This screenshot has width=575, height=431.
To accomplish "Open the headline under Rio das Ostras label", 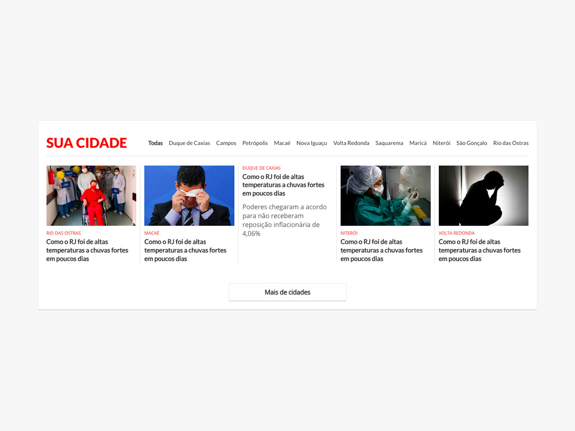I will 87,250.
